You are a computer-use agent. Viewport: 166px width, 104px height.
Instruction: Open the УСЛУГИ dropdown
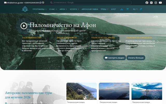pyautogui.click(x=74, y=9)
